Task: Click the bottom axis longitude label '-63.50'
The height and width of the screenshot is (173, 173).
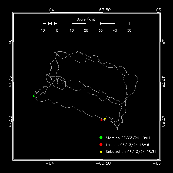Action: [x=103, y=163]
